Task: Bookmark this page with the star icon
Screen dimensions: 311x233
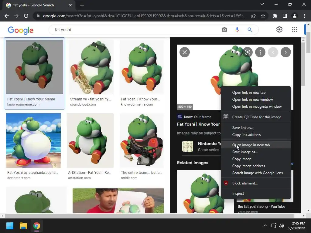Action: coord(263,16)
